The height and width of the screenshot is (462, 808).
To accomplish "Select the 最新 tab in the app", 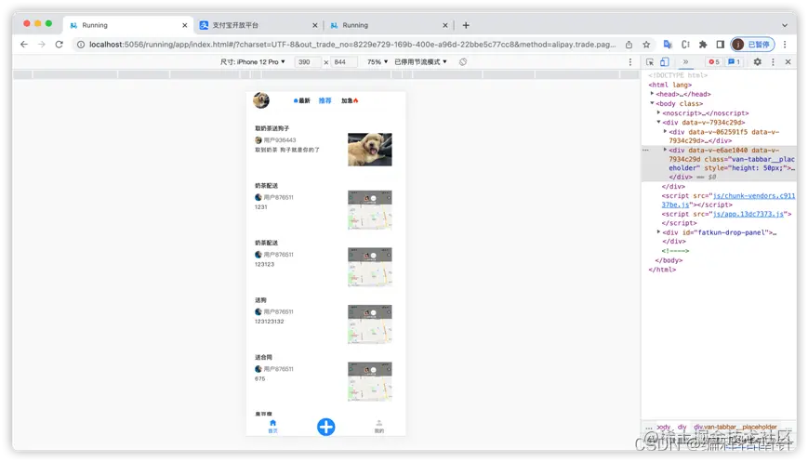I will click(x=302, y=100).
